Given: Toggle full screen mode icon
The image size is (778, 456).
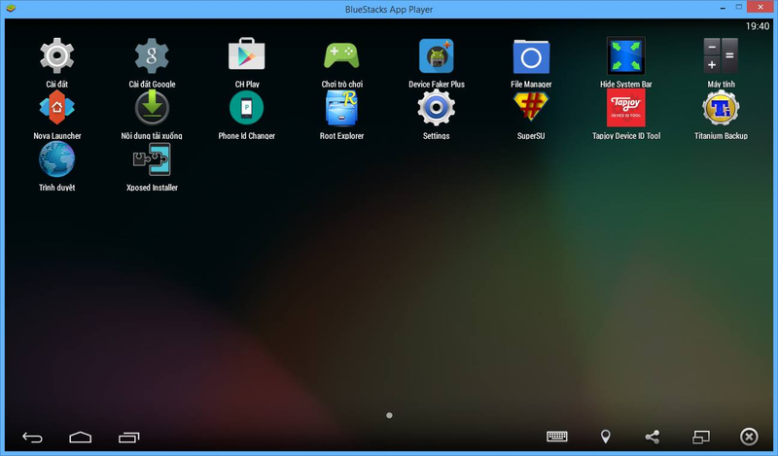Looking at the screenshot, I should tap(700, 438).
